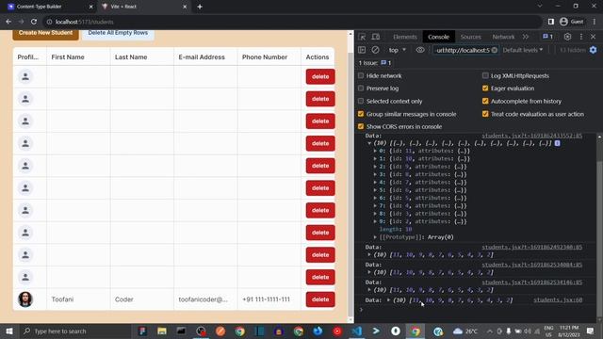Click the issues badge in DevTools tab bar

pyautogui.click(x=548, y=37)
